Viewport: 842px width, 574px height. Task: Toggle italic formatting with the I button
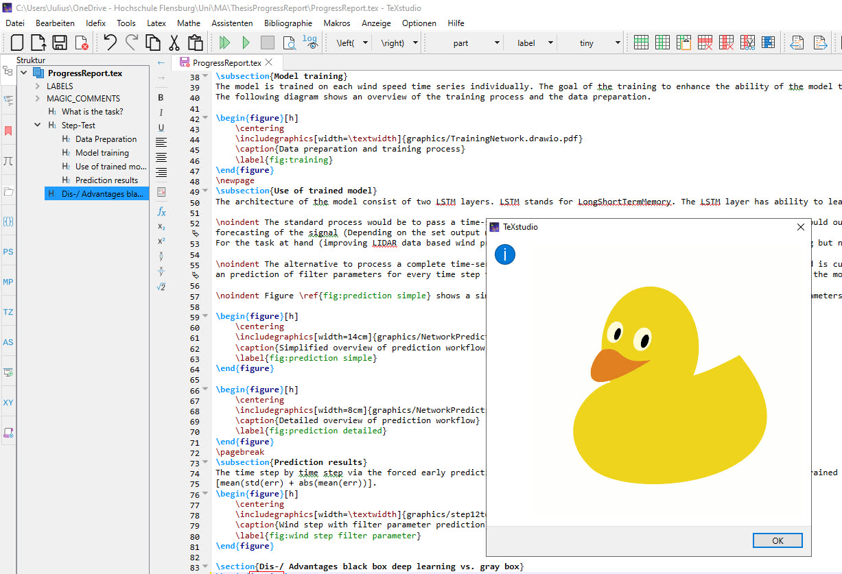(161, 112)
